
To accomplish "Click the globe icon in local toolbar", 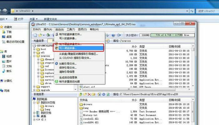I will tap(99, 94).
